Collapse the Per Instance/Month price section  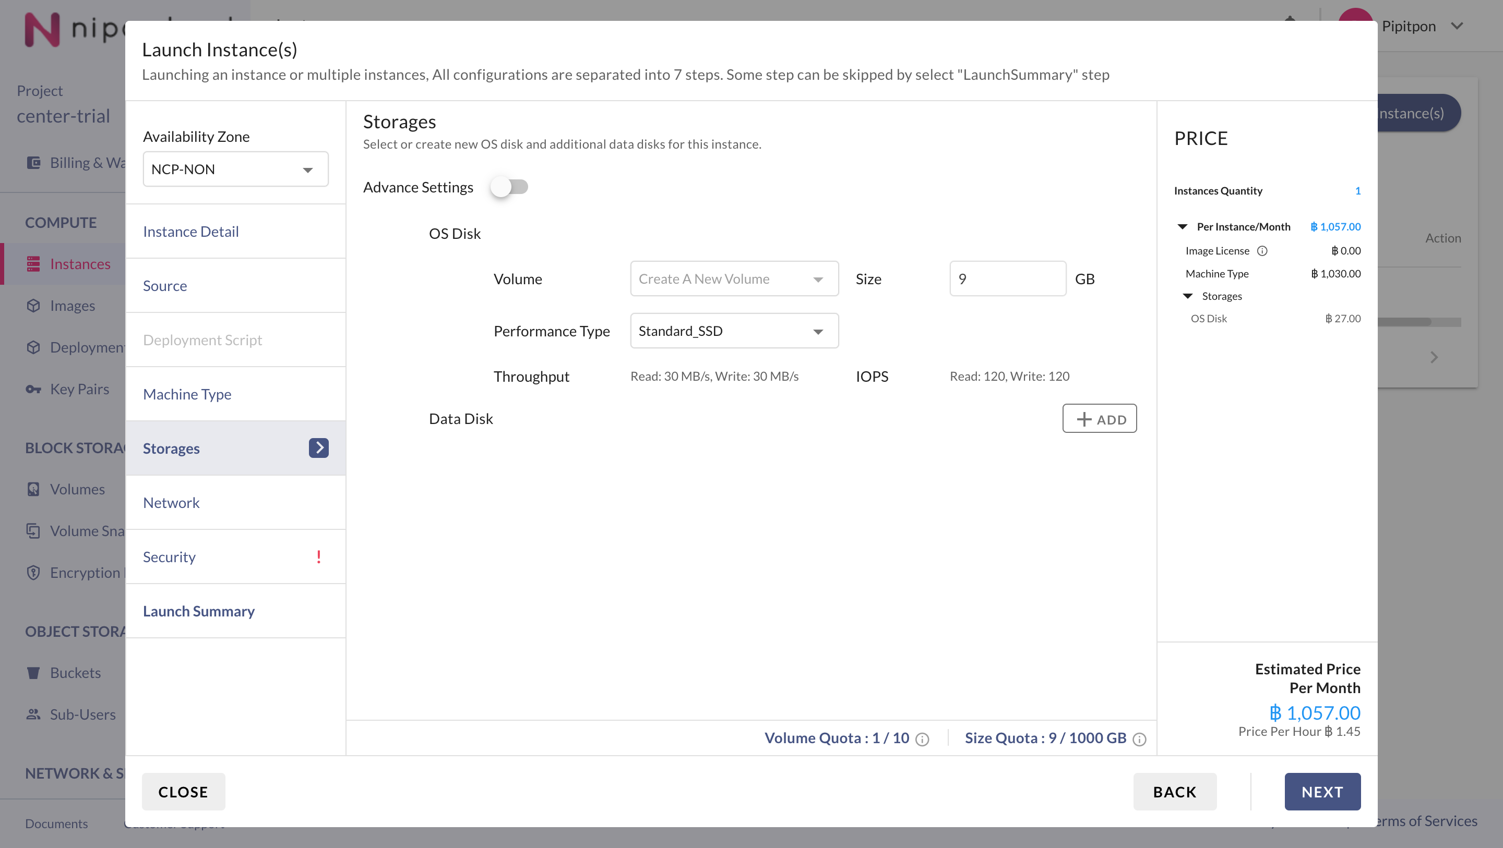[x=1182, y=227]
